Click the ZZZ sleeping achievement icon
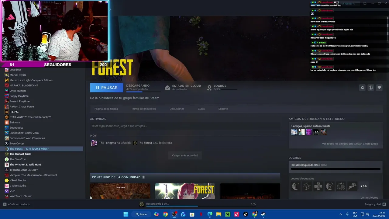 [307, 186]
